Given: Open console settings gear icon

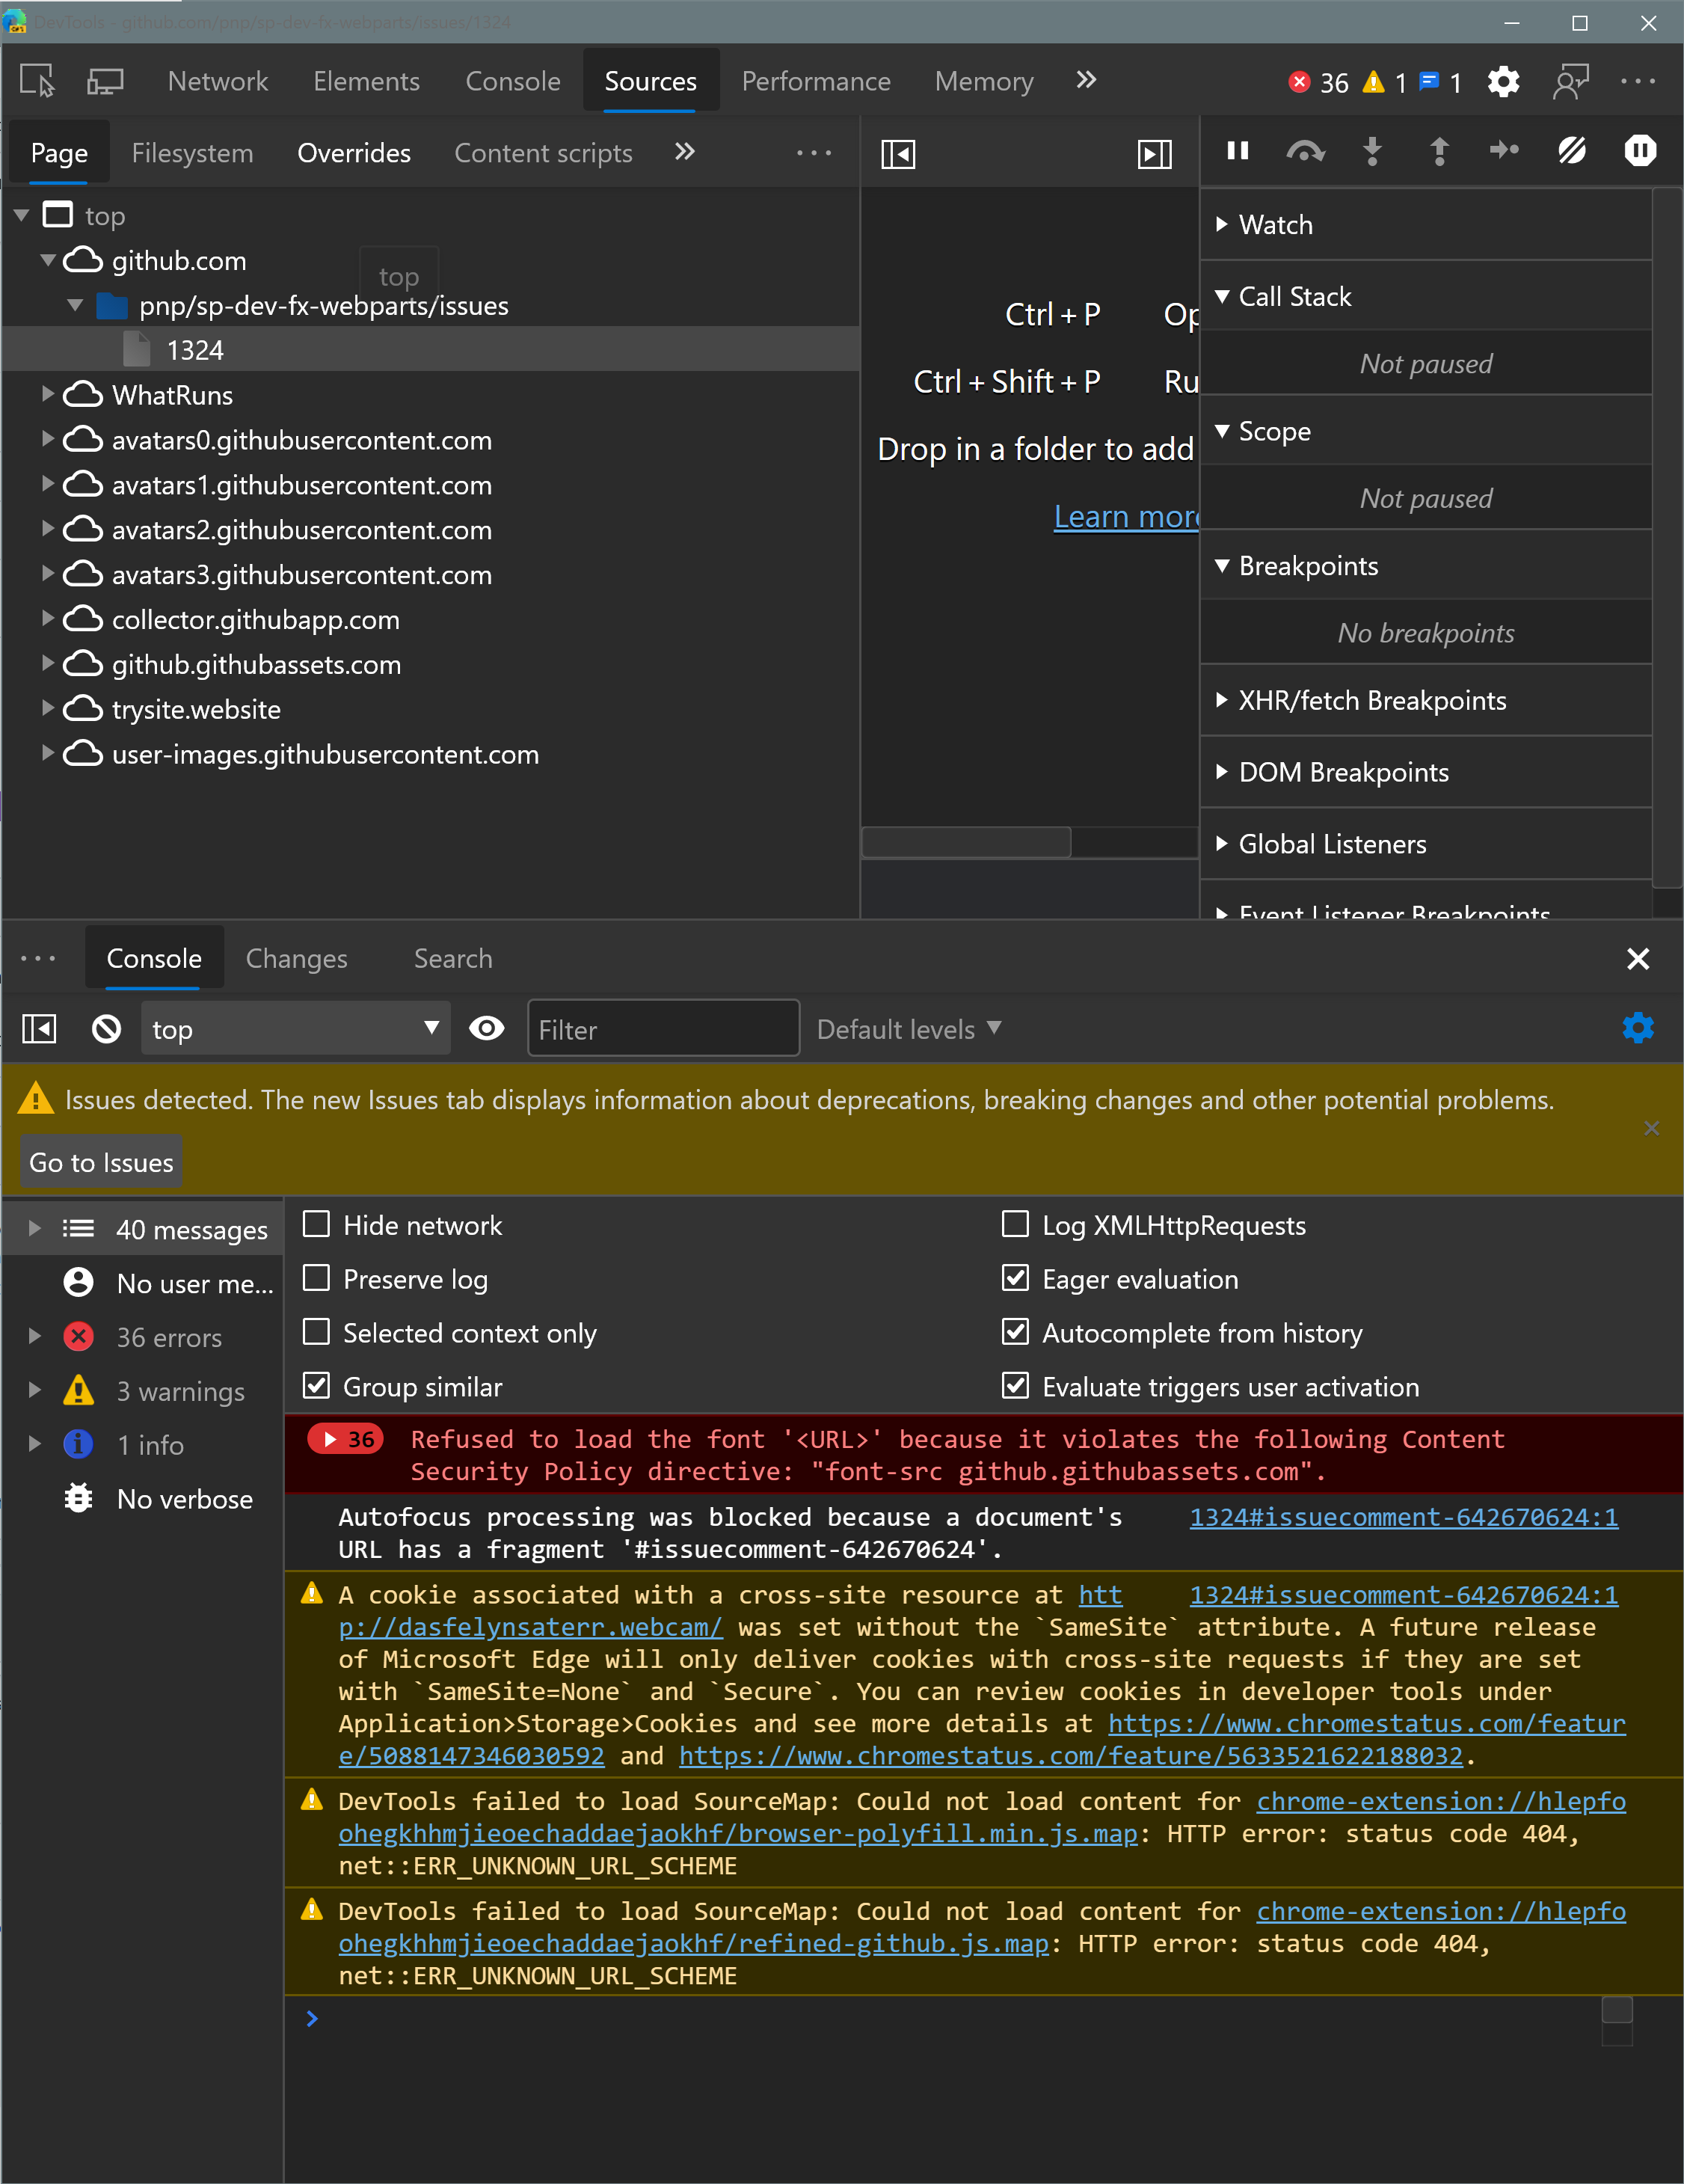Looking at the screenshot, I should [1637, 1029].
